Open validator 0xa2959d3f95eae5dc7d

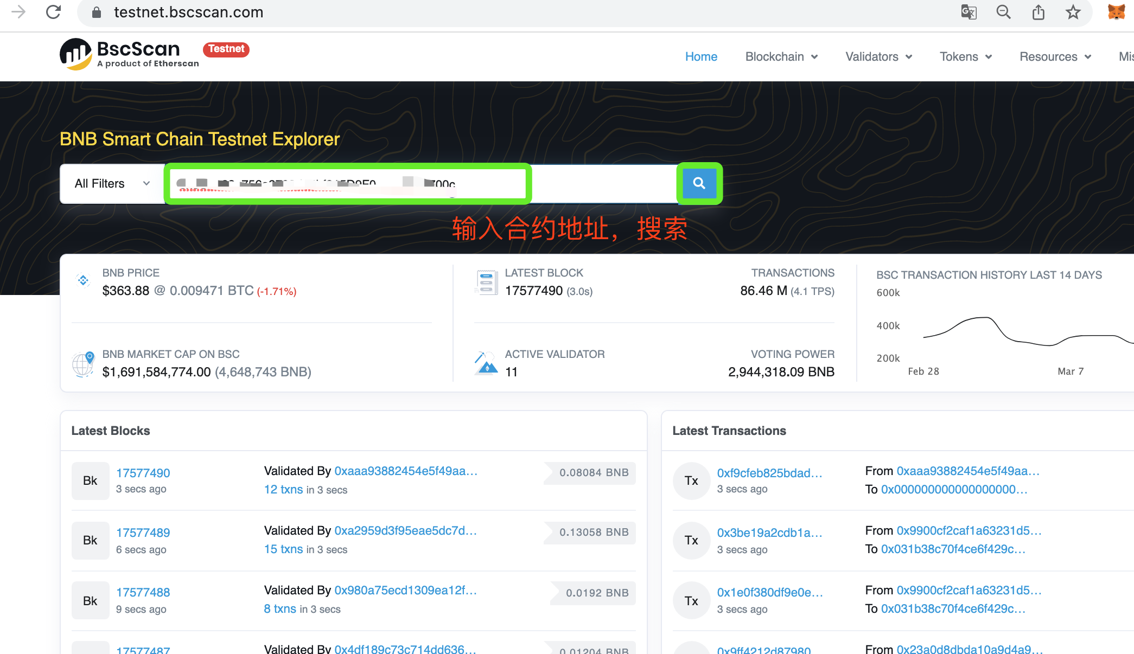coord(406,530)
